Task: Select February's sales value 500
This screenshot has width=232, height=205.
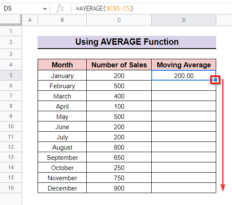Action: pos(119,86)
